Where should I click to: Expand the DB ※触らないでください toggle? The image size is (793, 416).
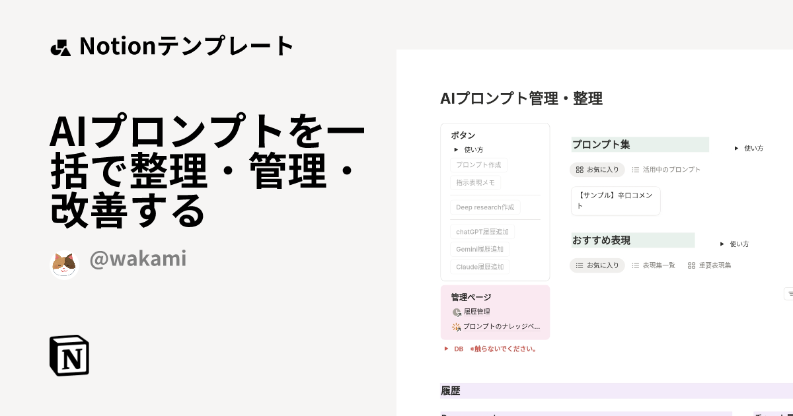coord(447,349)
